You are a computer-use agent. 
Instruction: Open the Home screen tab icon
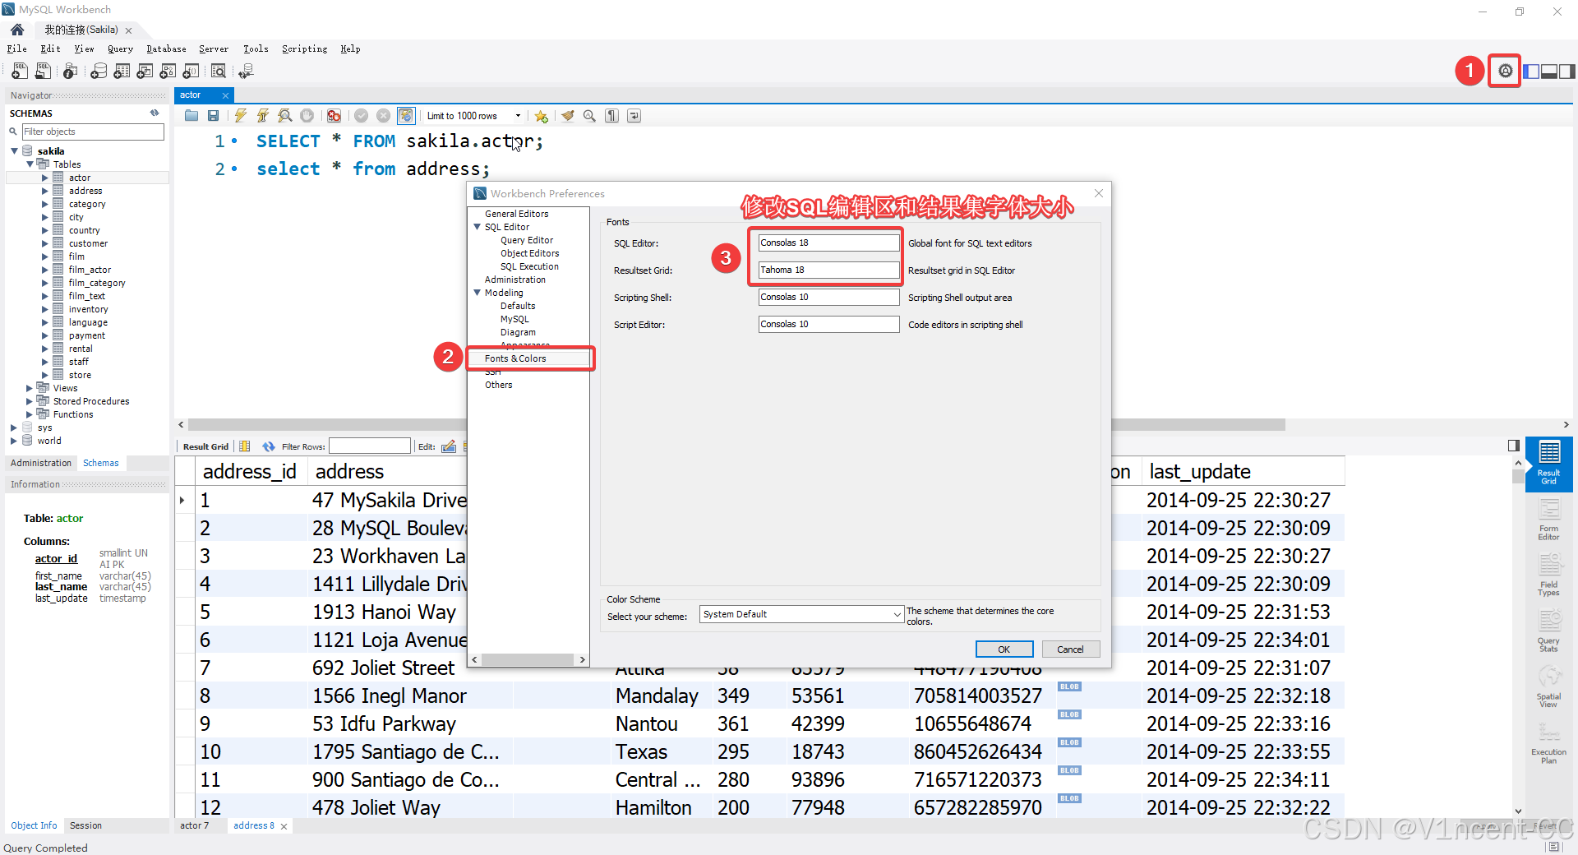(x=17, y=30)
